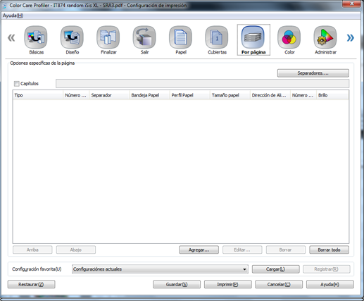
Task: Click the Borrar todo button
Action: click(x=329, y=250)
